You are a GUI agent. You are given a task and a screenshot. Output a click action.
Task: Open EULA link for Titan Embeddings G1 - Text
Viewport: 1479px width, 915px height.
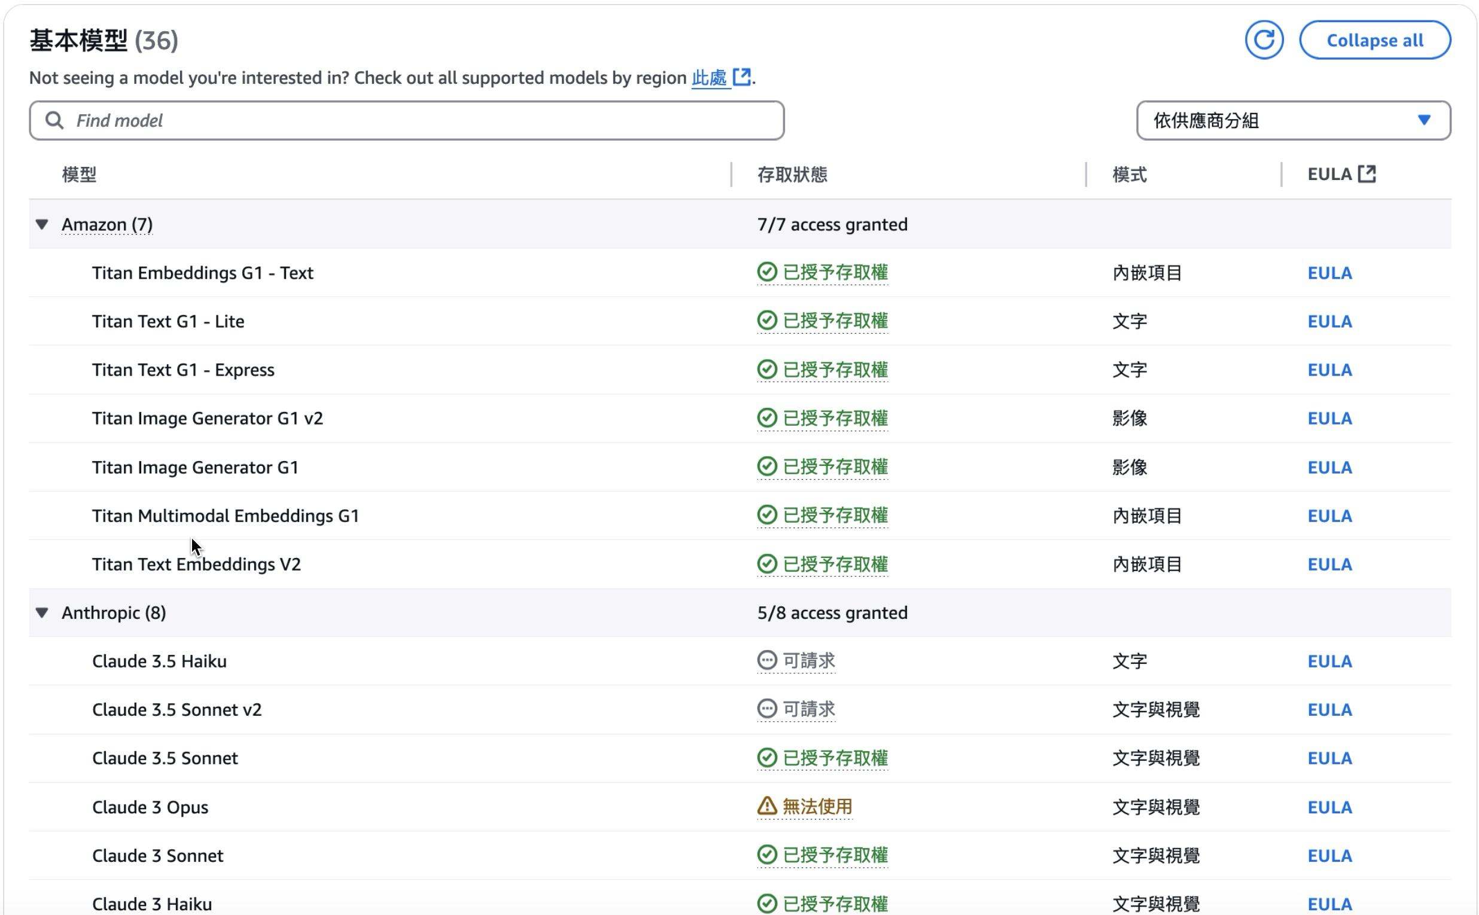click(x=1329, y=273)
